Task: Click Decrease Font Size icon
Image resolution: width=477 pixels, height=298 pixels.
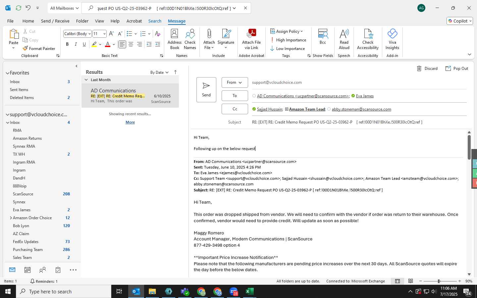Action: (120, 34)
